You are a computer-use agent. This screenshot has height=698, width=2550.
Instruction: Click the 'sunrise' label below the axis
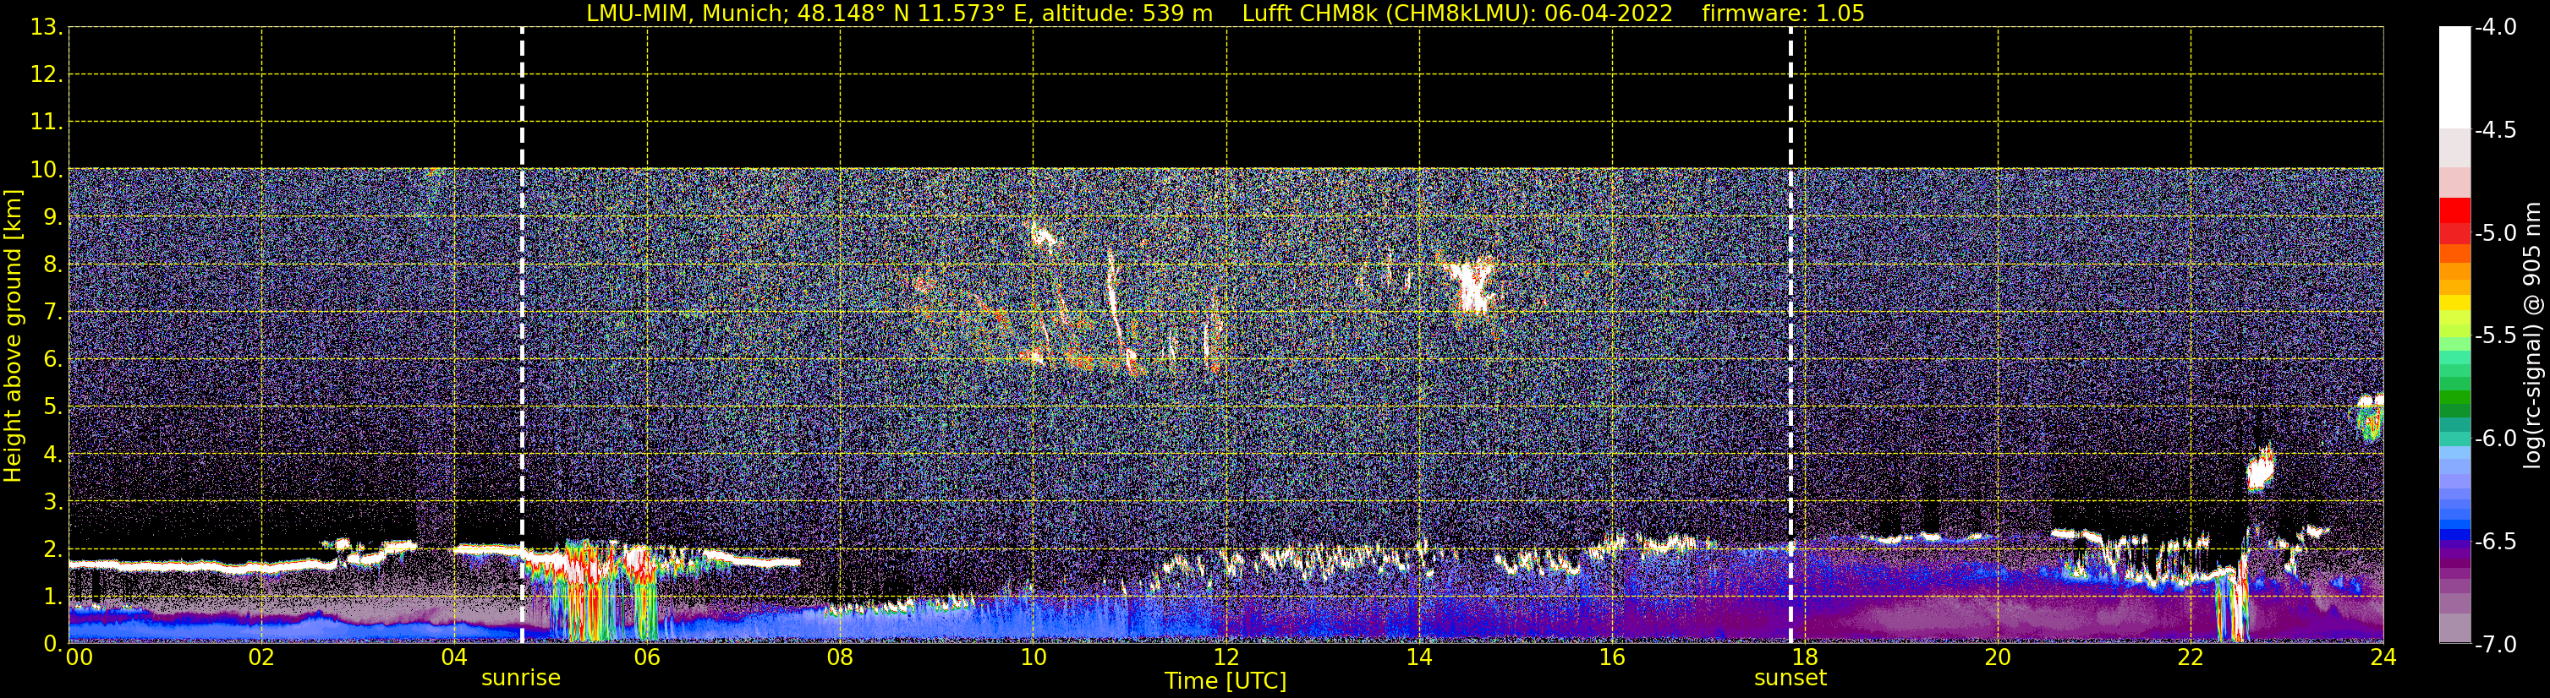(521, 679)
